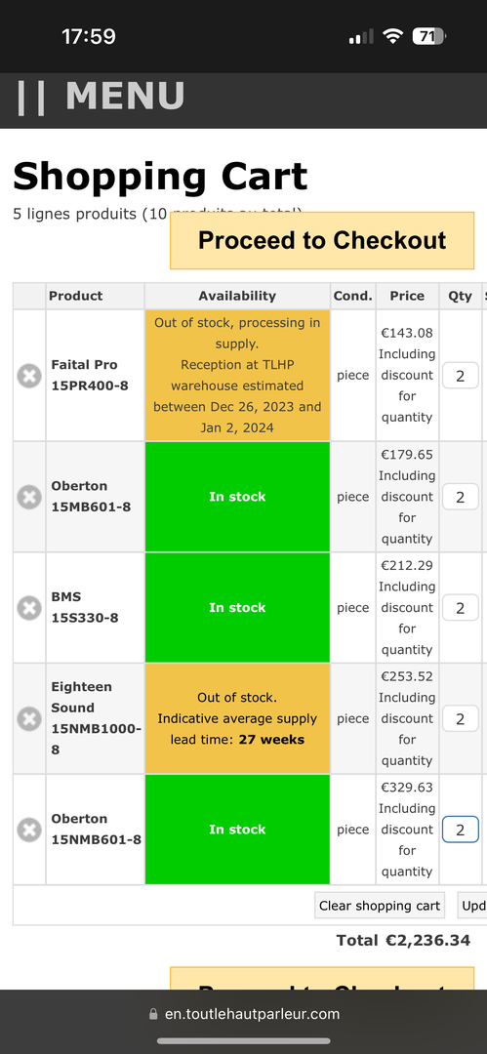Clear shopping cart
The height and width of the screenshot is (1054, 487).
(380, 906)
